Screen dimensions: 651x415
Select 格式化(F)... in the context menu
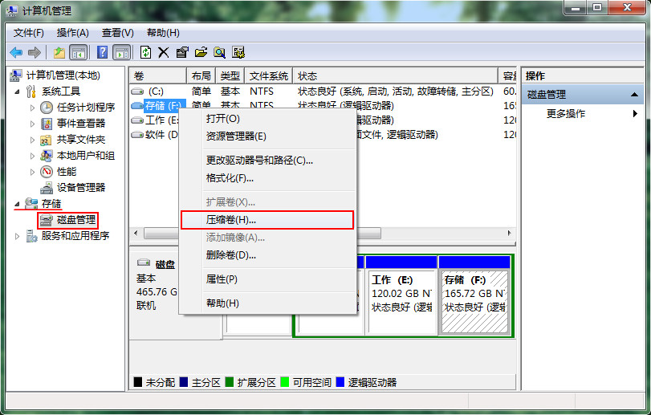pyautogui.click(x=230, y=177)
